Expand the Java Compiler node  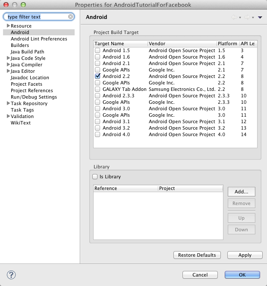8,64
